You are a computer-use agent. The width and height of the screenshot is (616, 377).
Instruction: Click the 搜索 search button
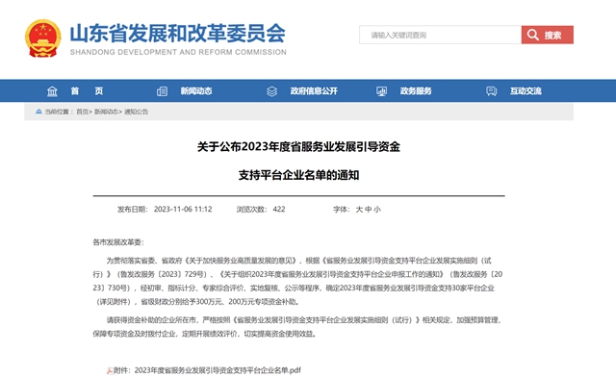click(548, 35)
